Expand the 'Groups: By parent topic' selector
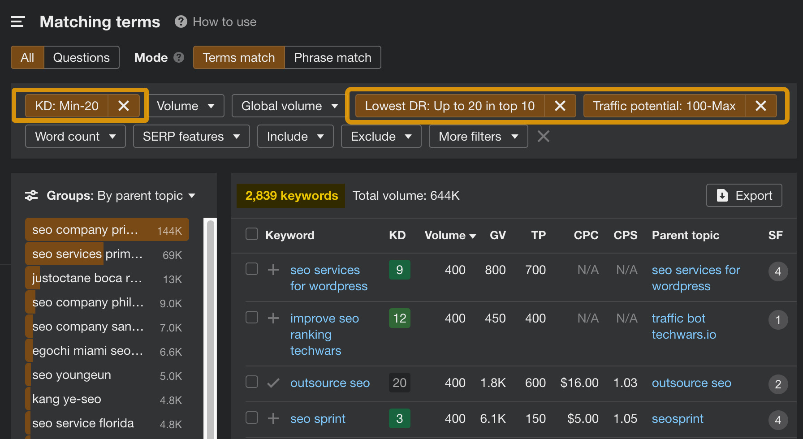The height and width of the screenshot is (439, 803). coord(192,195)
